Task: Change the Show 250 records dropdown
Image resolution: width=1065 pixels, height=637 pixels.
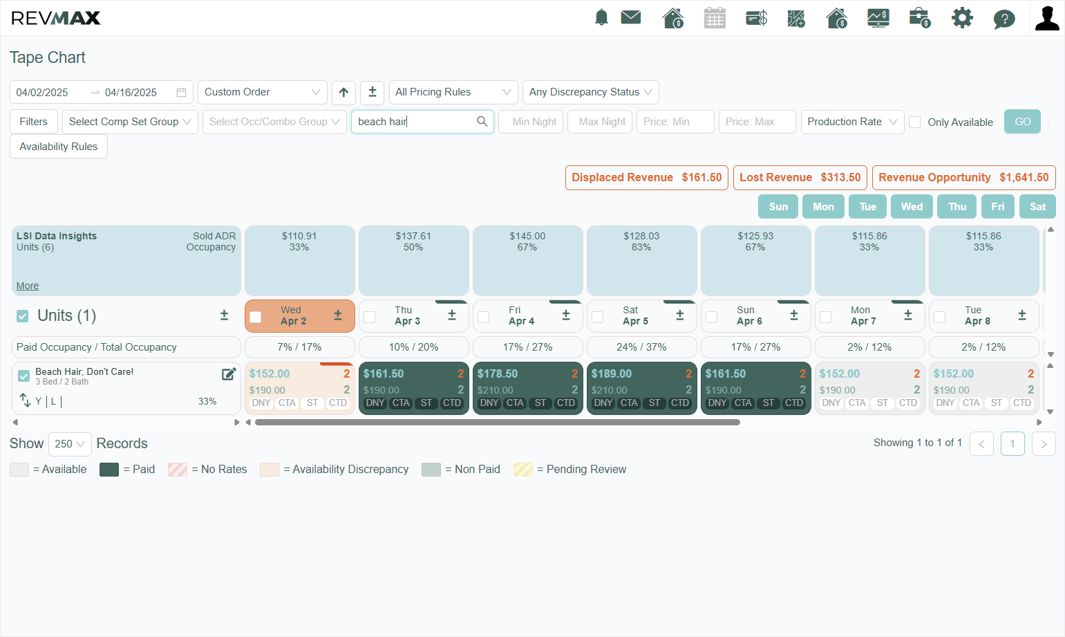Action: 70,444
